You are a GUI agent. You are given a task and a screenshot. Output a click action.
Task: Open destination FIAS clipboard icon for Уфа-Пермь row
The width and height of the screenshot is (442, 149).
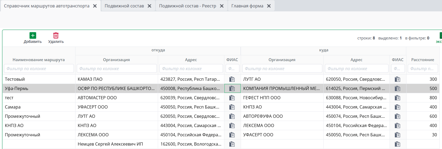[398, 88]
